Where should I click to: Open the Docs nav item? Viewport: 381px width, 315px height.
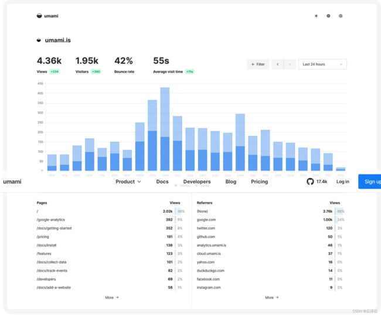point(162,182)
